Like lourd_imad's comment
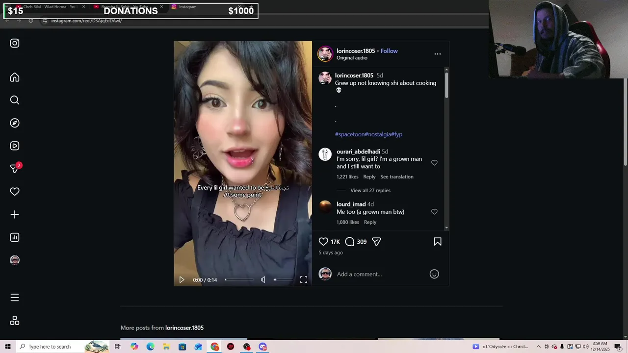The image size is (628, 353). point(434,212)
